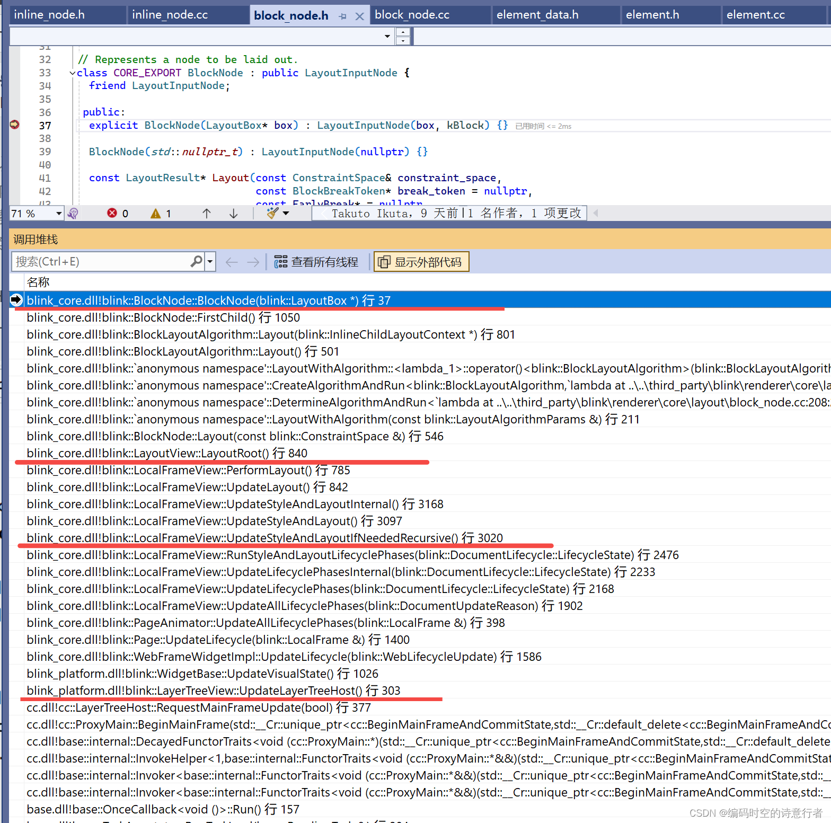The image size is (831, 823).
Task: Collapse the BlockNode class definition
Action: (x=73, y=73)
